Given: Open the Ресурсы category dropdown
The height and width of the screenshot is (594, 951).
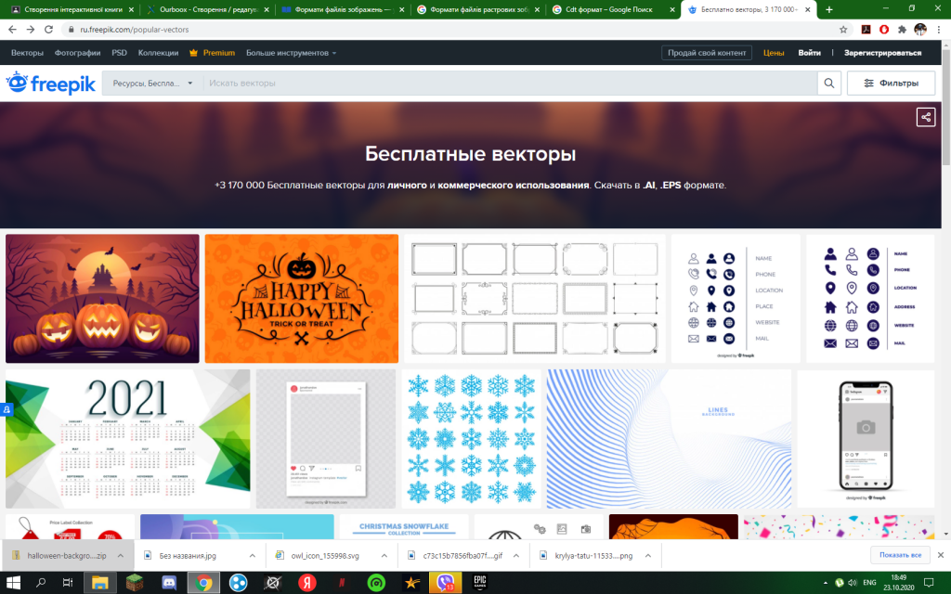Looking at the screenshot, I should 153,83.
